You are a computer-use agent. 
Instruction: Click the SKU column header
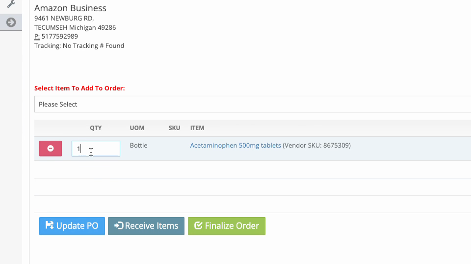pos(174,128)
